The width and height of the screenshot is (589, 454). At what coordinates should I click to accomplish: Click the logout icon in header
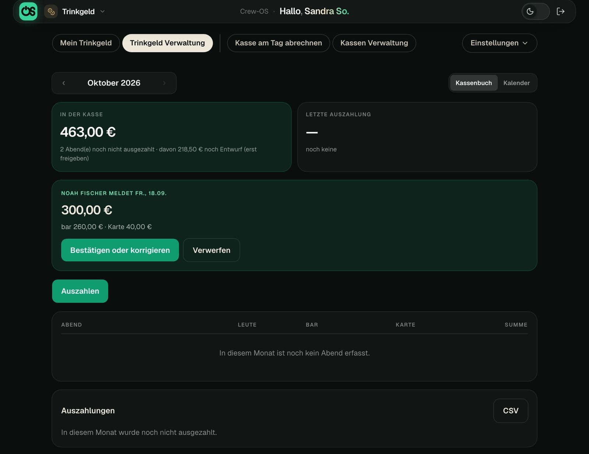[561, 11]
